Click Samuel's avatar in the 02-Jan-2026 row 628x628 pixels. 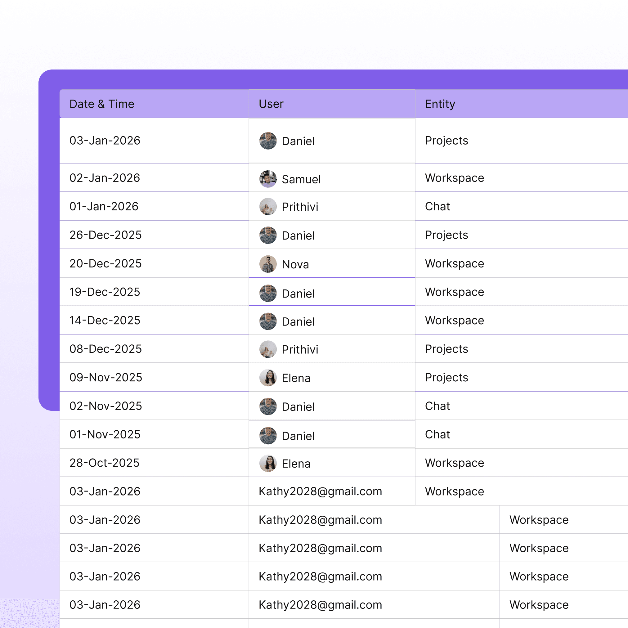[x=268, y=179]
